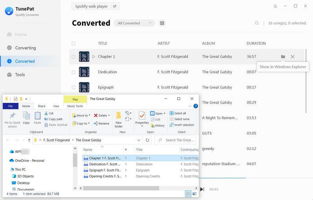The image size is (313, 200).
Task: Open the address bar history dropdown
Action: pyautogui.click(x=139, y=140)
